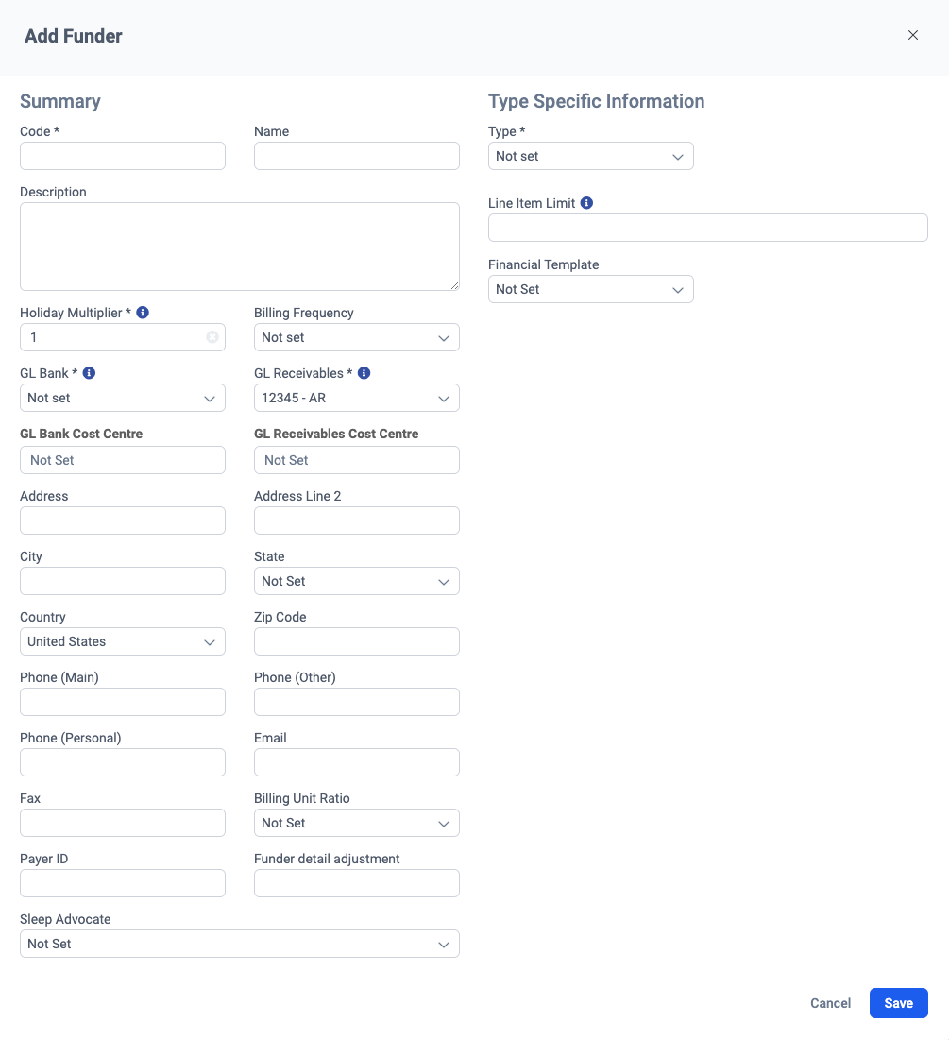This screenshot has width=949, height=1040.
Task: Click the info icon next to GL Receivables
Action: (x=364, y=372)
